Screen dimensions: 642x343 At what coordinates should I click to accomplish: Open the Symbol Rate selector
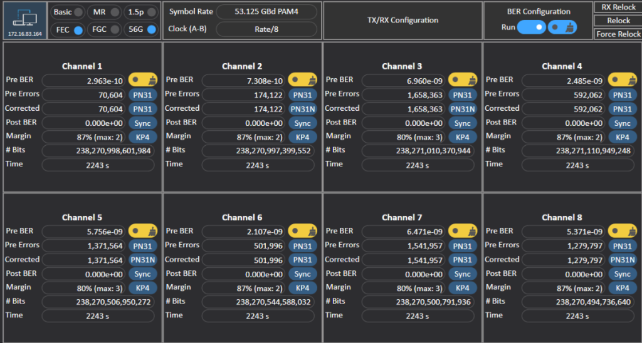(266, 12)
